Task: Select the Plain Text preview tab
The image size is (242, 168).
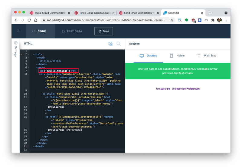Action: point(207,56)
